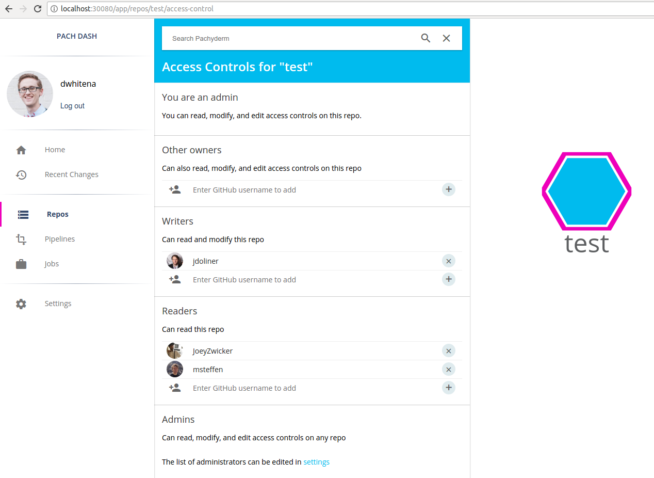Click plus button to add owner
Viewport: 654px width, 478px height.
click(x=449, y=189)
